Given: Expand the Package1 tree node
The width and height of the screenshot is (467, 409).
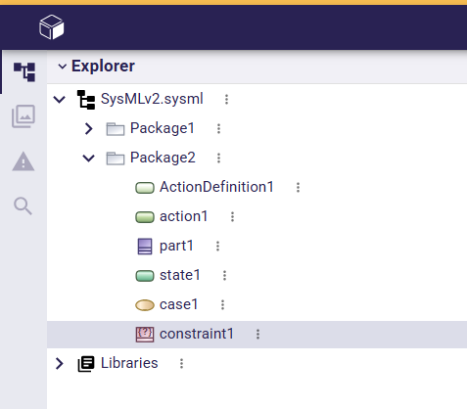Looking at the screenshot, I should pos(89,128).
